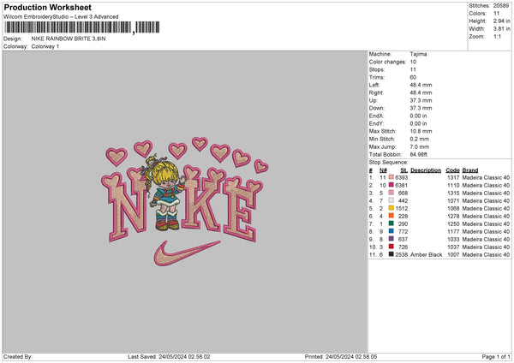
Task: Click the Max Jump value 7.0 mm
Action: coord(420,146)
